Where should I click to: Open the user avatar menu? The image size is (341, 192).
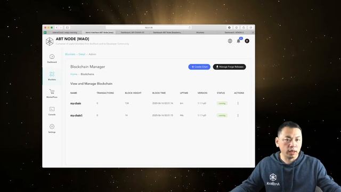(247, 41)
